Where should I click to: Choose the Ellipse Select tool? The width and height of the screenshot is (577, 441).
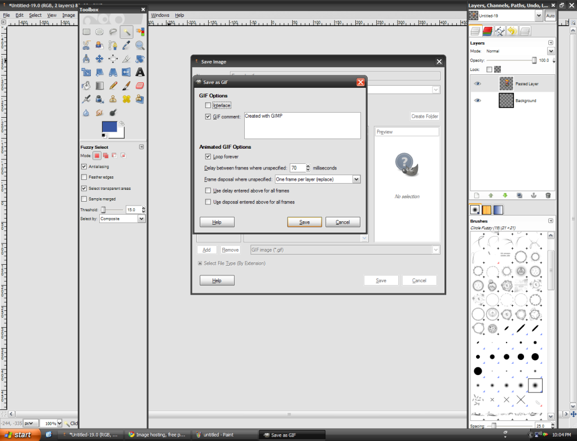[99, 31]
